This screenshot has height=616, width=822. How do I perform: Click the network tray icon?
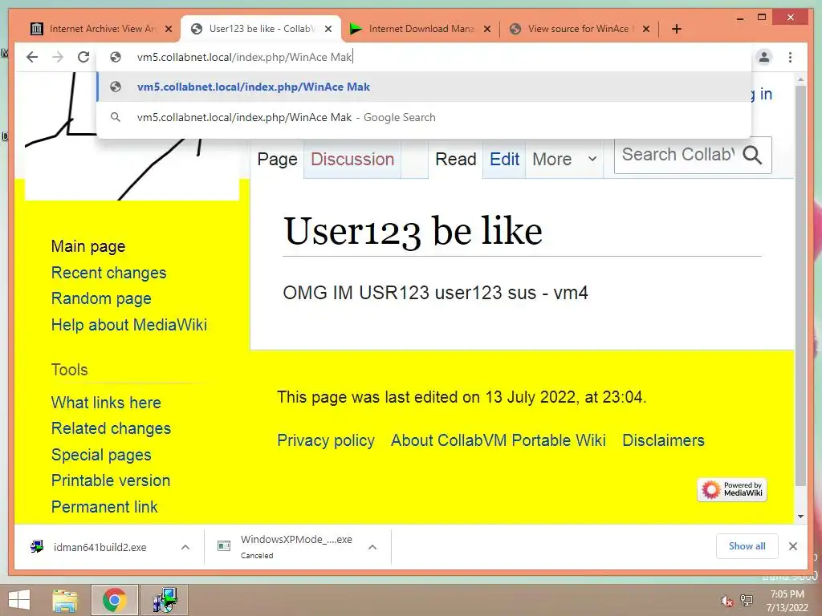coord(747,601)
